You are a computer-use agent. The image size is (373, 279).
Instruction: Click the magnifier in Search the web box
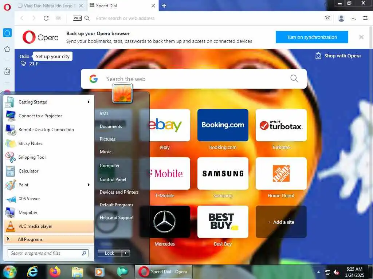point(294,78)
